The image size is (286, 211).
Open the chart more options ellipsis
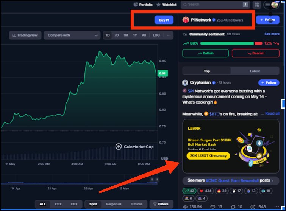[x=169, y=35]
